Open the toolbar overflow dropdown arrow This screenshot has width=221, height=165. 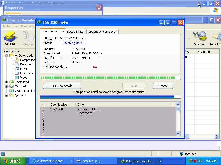[188, 38]
